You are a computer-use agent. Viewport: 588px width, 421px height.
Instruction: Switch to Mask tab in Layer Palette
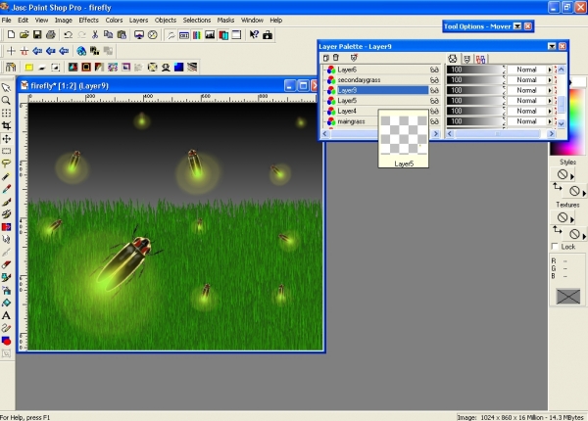466,59
